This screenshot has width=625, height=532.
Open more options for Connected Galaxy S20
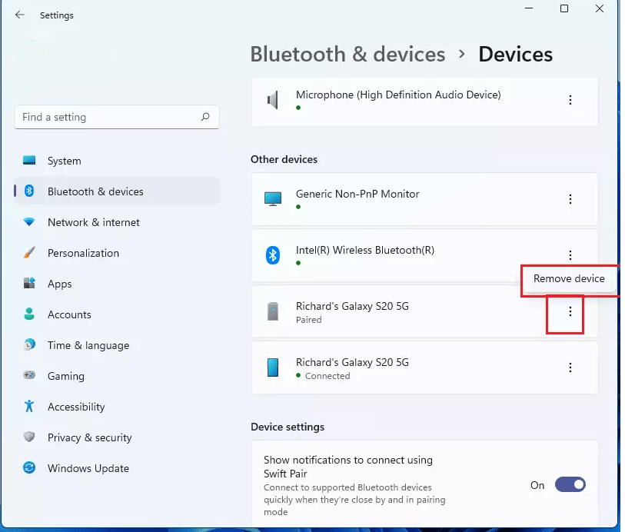coord(570,367)
